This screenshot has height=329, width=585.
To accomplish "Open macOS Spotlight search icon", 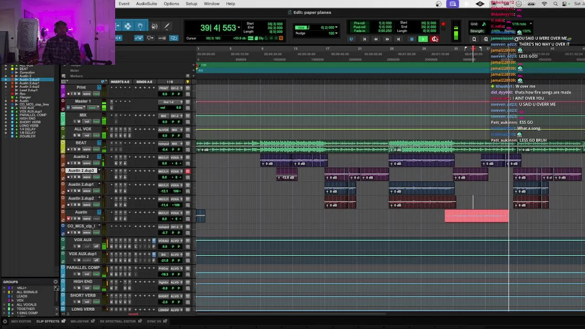I will coord(555,4).
